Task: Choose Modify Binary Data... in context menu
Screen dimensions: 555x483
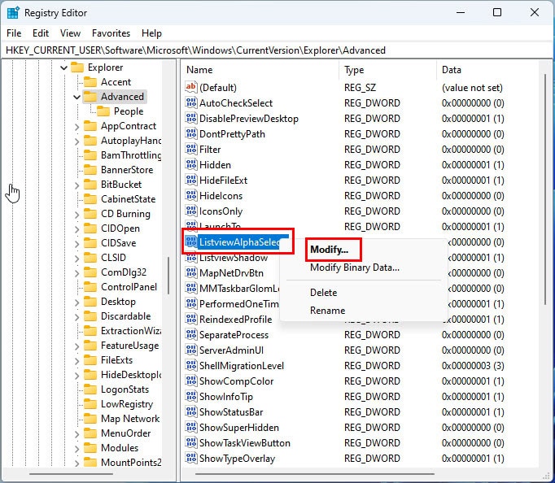Action: coord(355,268)
